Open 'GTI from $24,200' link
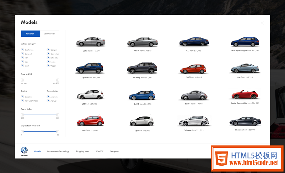This screenshot has height=173, width=285. pyautogui.click(x=89, y=104)
